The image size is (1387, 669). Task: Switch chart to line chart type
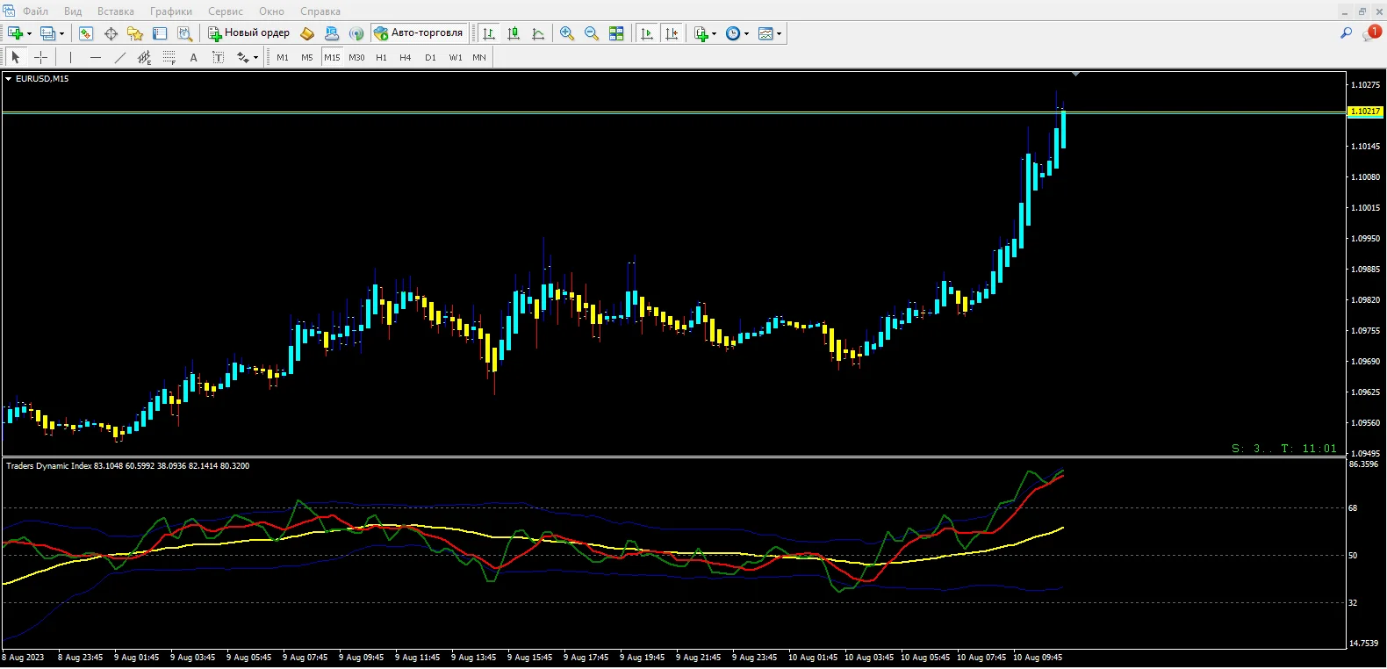[x=538, y=33]
